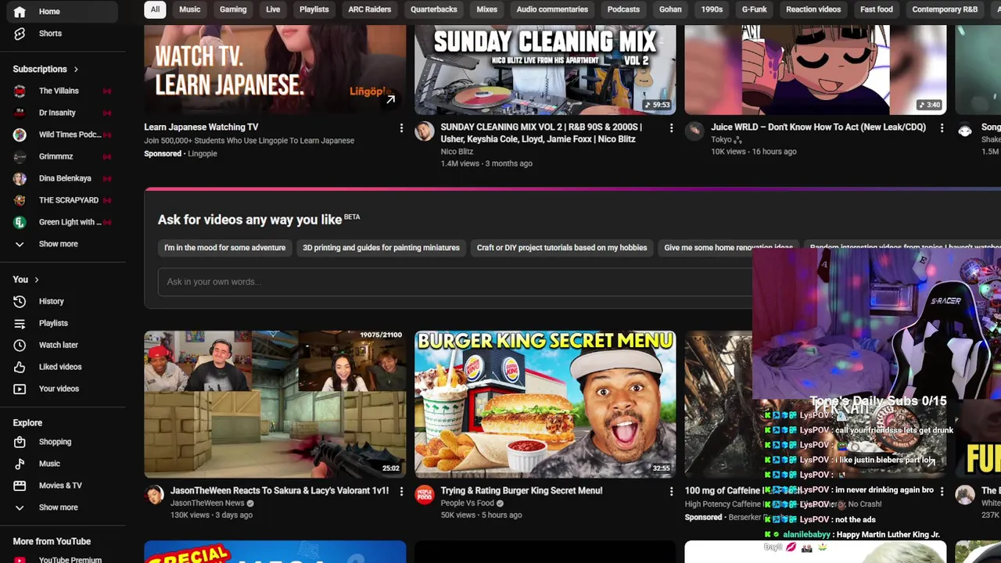This screenshot has height=563, width=1001.
Task: Click the 'Ask in your own words' field
Action: click(455, 281)
